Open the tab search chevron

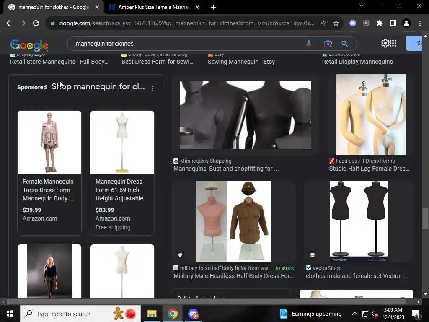(x=362, y=6)
